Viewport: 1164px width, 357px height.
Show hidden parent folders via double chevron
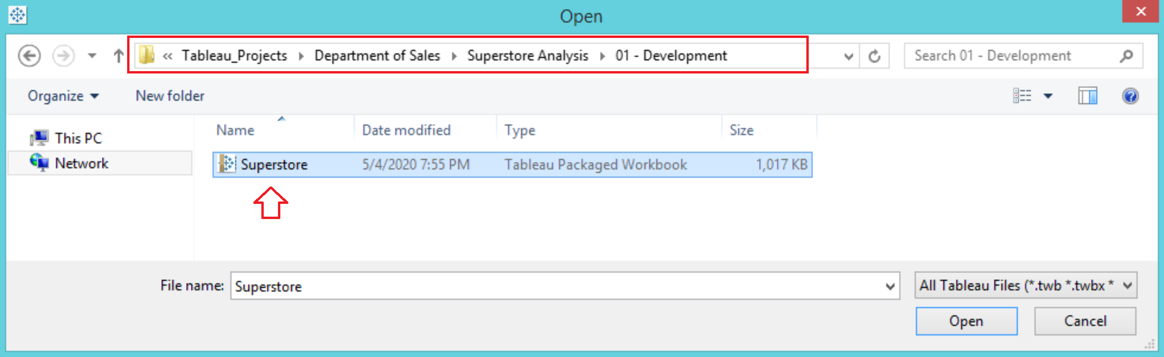coord(167,56)
